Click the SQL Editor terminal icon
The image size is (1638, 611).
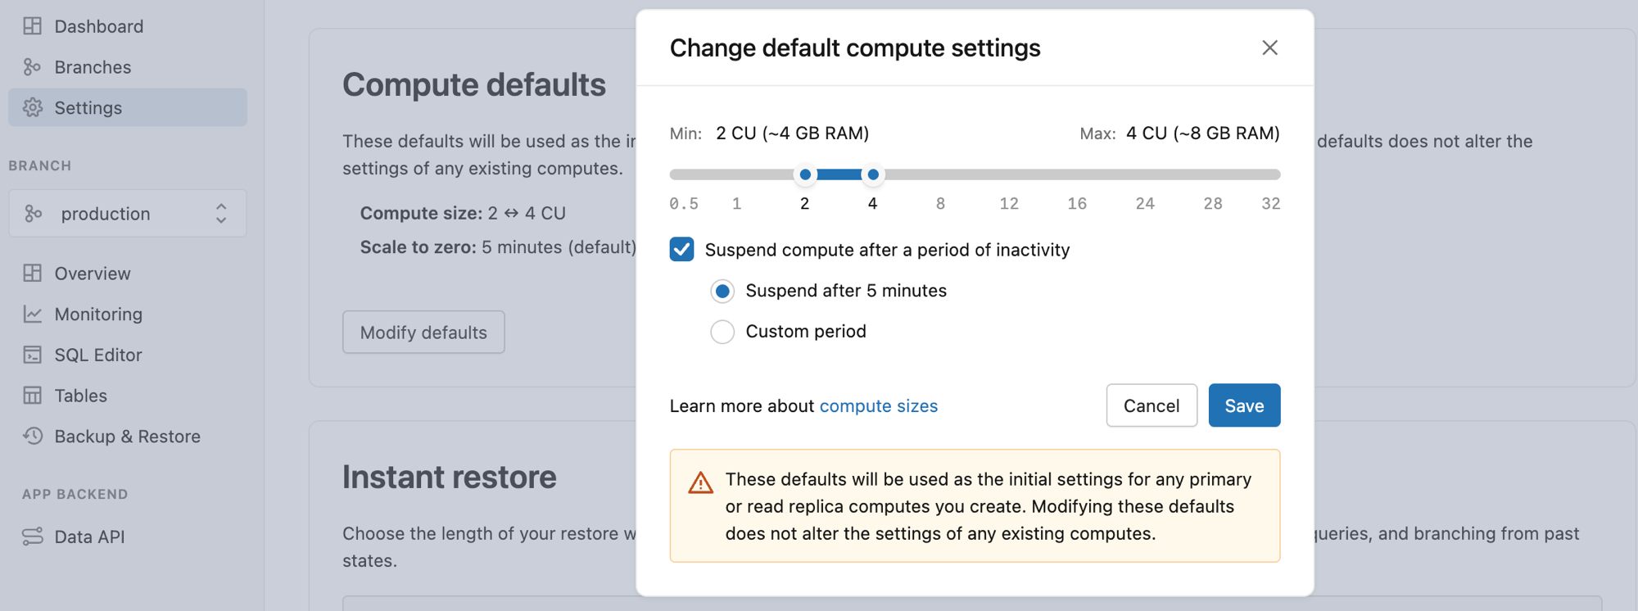[33, 355]
